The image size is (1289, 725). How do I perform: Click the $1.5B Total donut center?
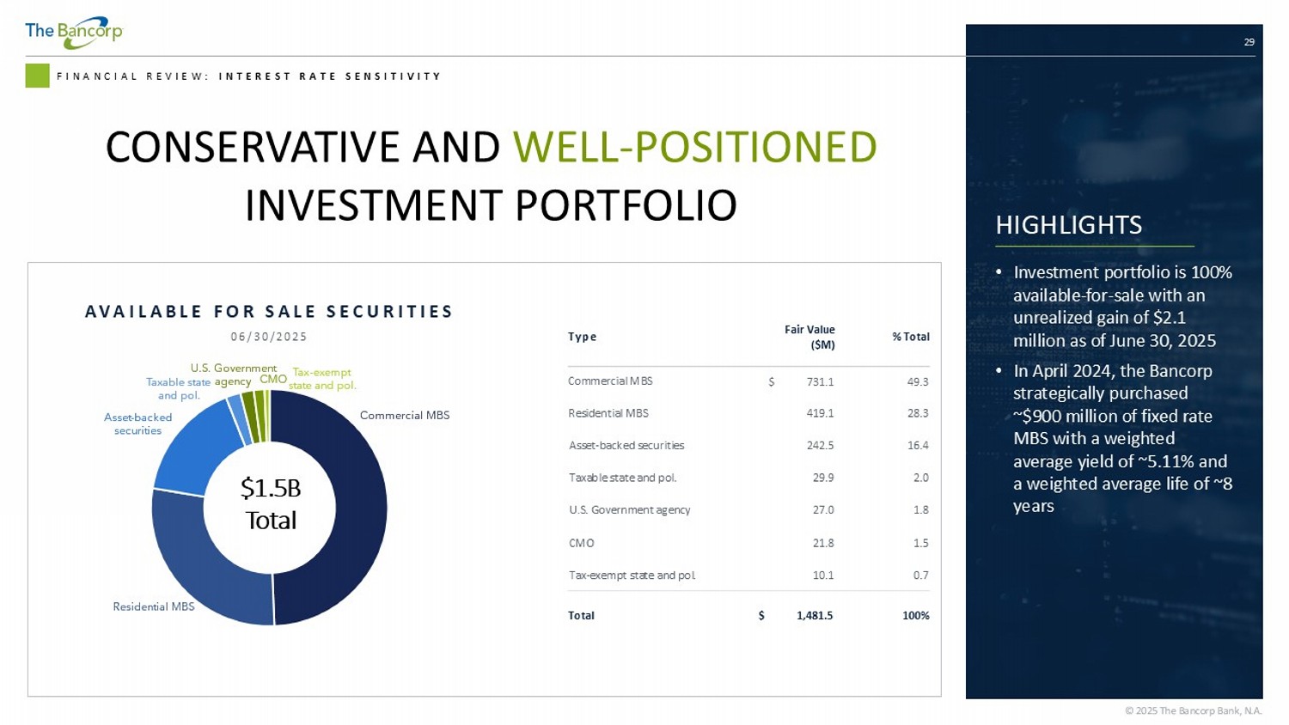[270, 504]
